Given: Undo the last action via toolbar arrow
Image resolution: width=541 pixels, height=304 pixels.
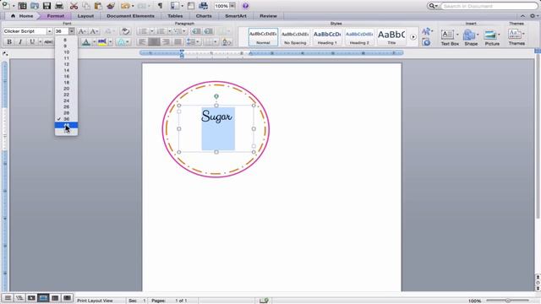Looking at the screenshot, I should pos(126,6).
